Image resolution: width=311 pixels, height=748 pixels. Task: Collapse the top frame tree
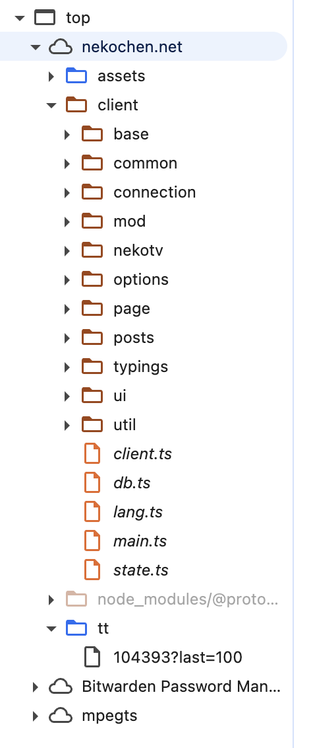tap(20, 18)
